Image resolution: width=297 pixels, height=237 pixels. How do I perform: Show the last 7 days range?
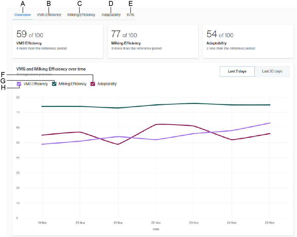pos(237,71)
